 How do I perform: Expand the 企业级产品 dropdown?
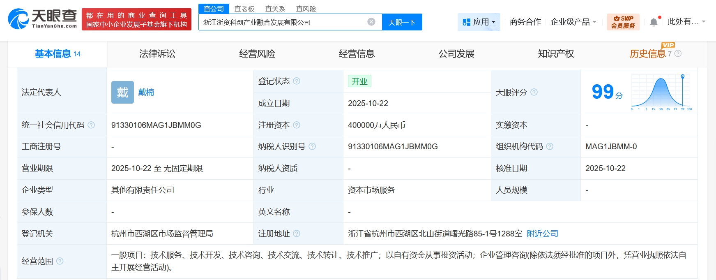pyautogui.click(x=573, y=22)
